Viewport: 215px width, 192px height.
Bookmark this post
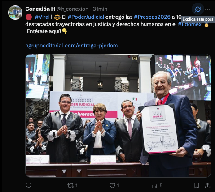[197, 186]
